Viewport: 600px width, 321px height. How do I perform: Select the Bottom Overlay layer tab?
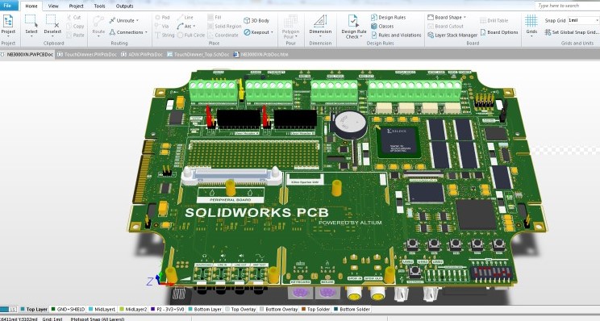(x=278, y=309)
